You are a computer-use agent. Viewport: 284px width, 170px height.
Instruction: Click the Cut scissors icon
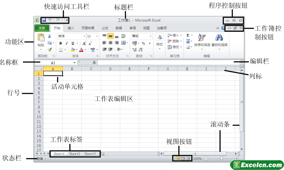(49, 36)
